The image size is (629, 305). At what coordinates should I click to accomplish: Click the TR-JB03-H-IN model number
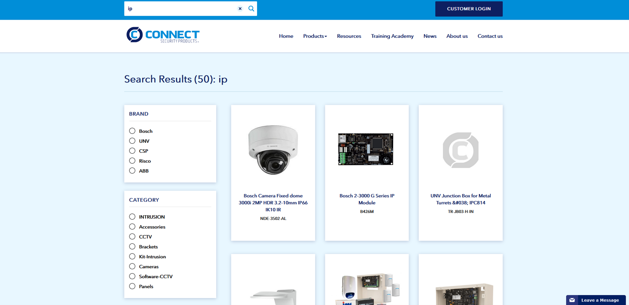click(460, 212)
